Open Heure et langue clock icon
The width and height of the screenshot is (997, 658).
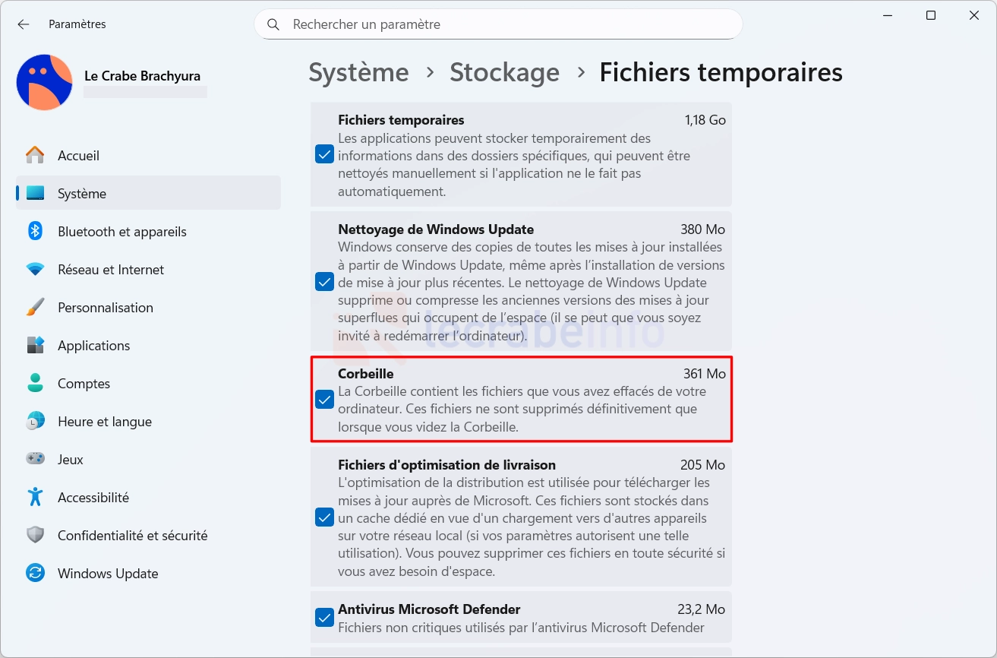tap(35, 421)
